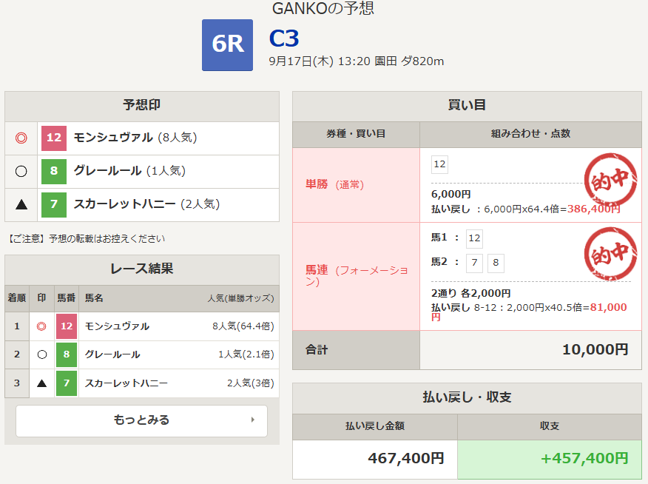Click 1人気(2.1倍) odds value
Image resolution: width=648 pixels, height=484 pixels.
246,354
